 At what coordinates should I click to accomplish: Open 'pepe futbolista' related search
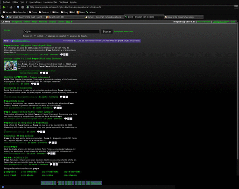pyautogui.click(x=50, y=172)
